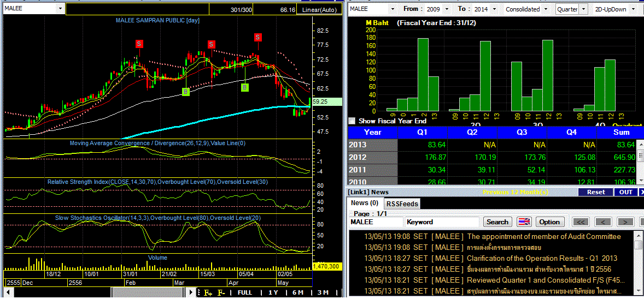Open news: Clarification of the Operation Results Q1 2013
Image resolution: width=644 pixels, height=299 pixels.
[542, 259]
